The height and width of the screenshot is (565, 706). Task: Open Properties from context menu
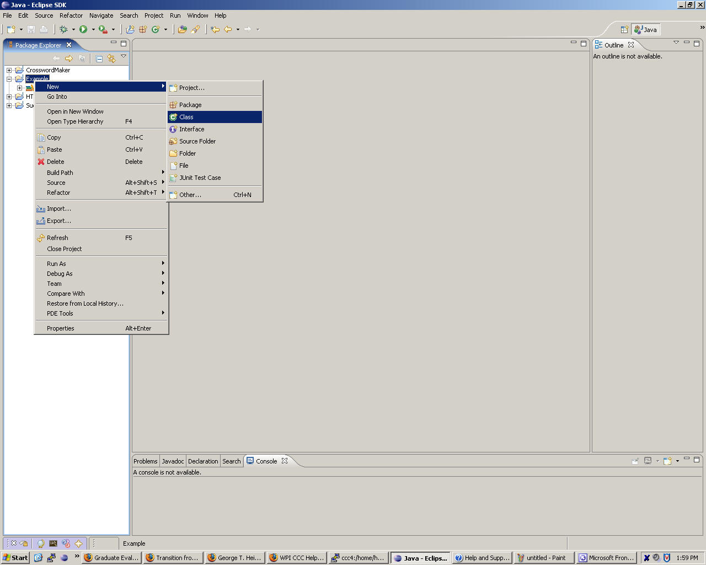[101, 328]
